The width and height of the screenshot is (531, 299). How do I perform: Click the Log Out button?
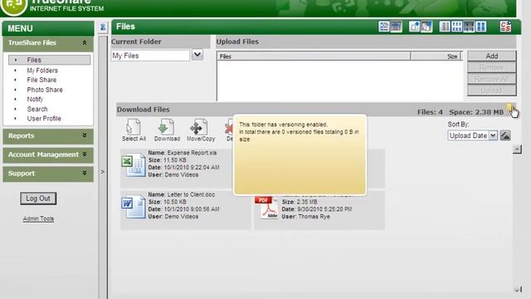(x=38, y=199)
